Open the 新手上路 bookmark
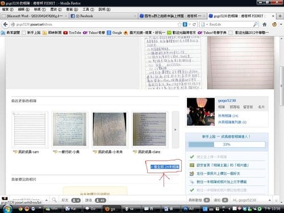 31,32
